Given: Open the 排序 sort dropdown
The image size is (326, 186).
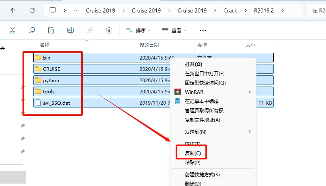Looking at the screenshot, I should click(138, 31).
